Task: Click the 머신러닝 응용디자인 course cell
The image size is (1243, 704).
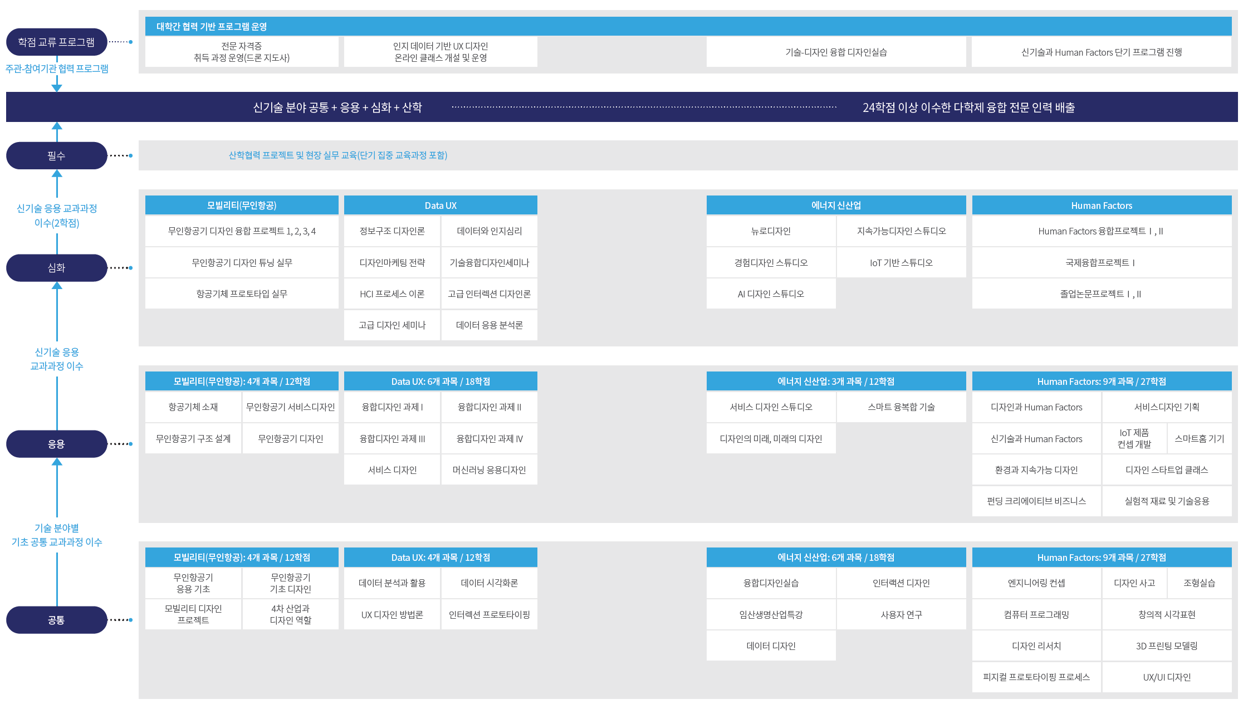Action: [x=489, y=470]
